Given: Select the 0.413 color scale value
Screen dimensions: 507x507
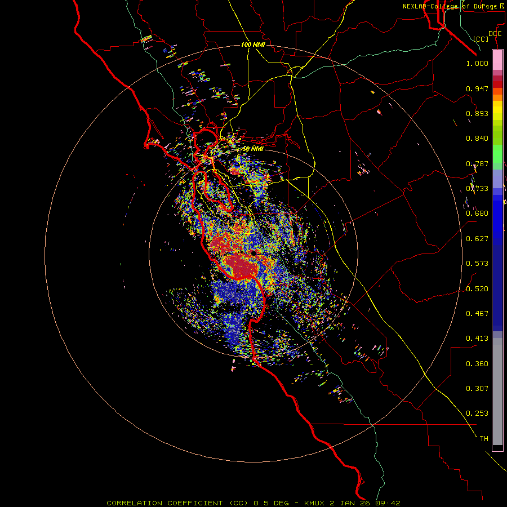Looking at the screenshot, I should click(x=477, y=339).
